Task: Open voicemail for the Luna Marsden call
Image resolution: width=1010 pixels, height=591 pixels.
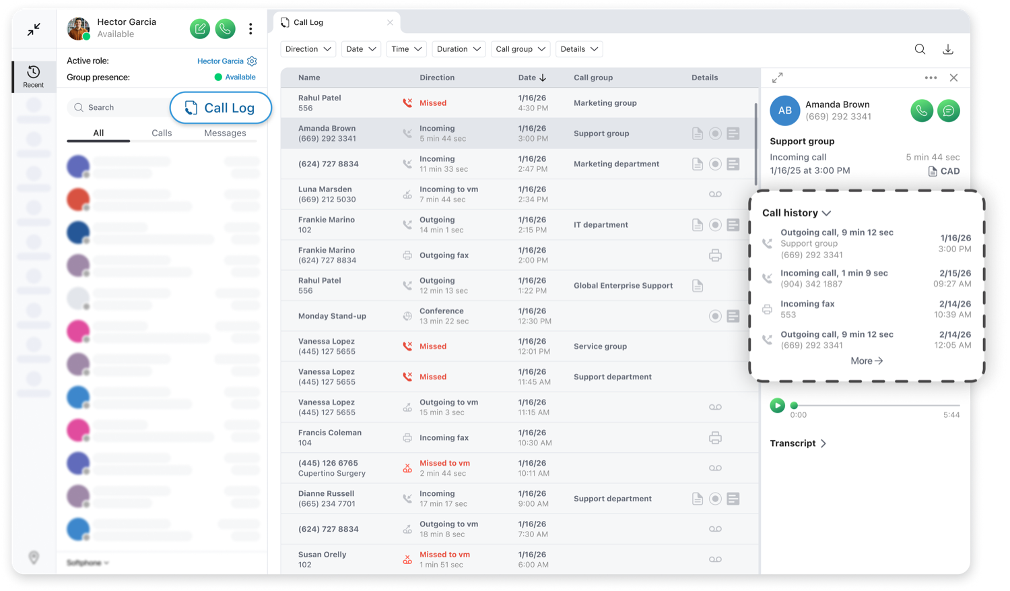Action: [x=715, y=194]
